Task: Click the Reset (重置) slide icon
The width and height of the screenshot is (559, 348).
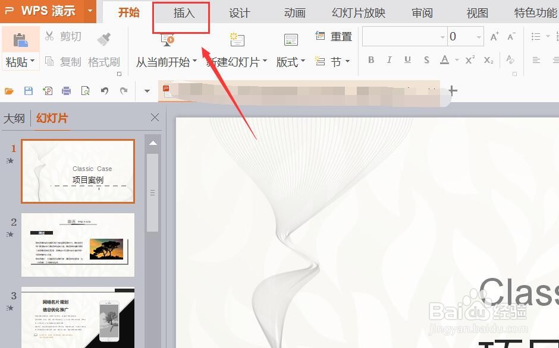Action: tap(320, 36)
